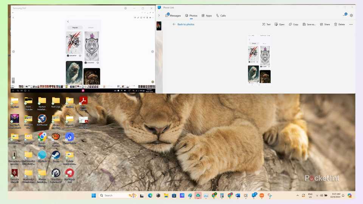Copy the photo using Copy button
This screenshot has width=363, height=204.
tap(293, 24)
